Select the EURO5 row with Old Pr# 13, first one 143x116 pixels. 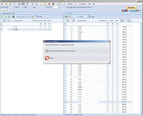[98, 87]
